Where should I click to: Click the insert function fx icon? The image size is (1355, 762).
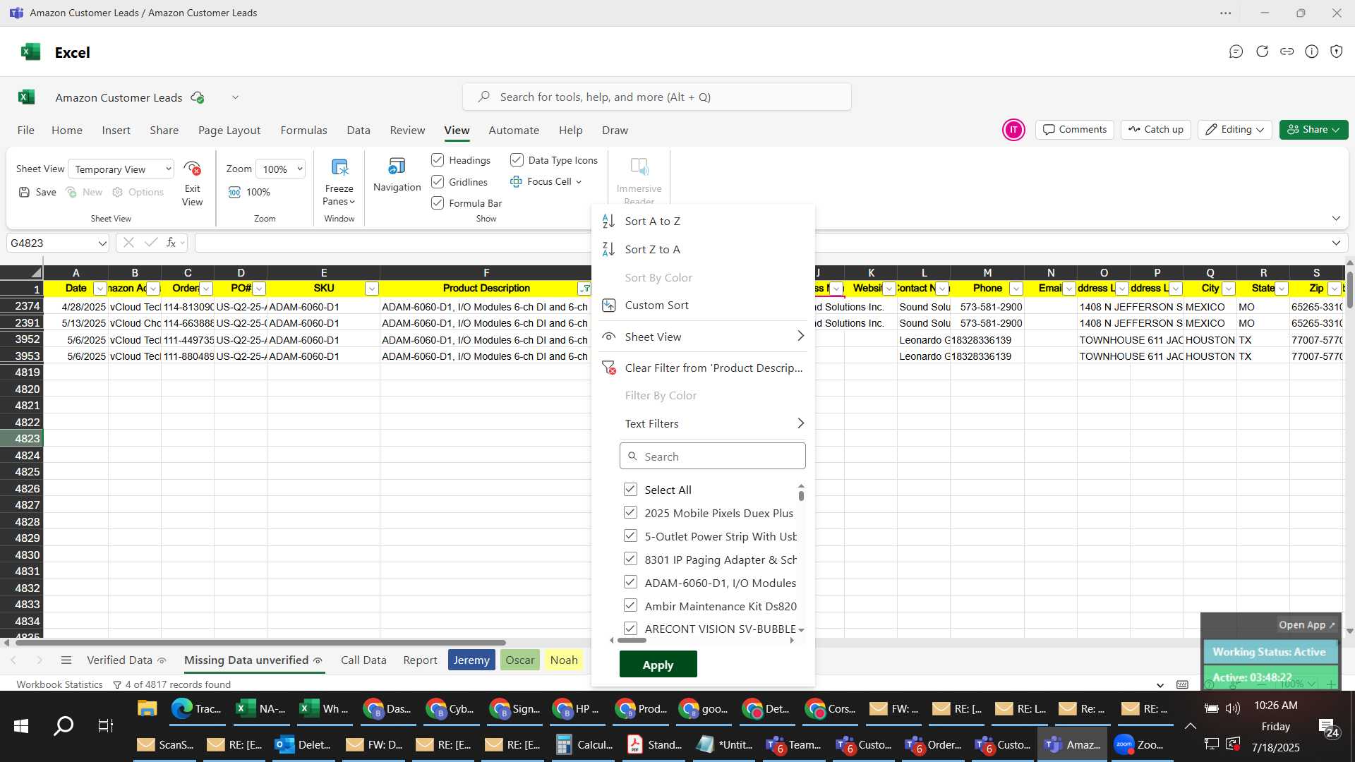(x=171, y=243)
